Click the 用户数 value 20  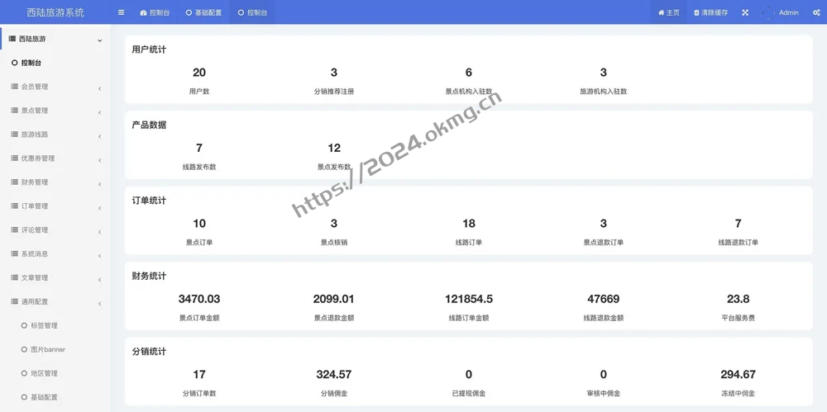coord(199,72)
